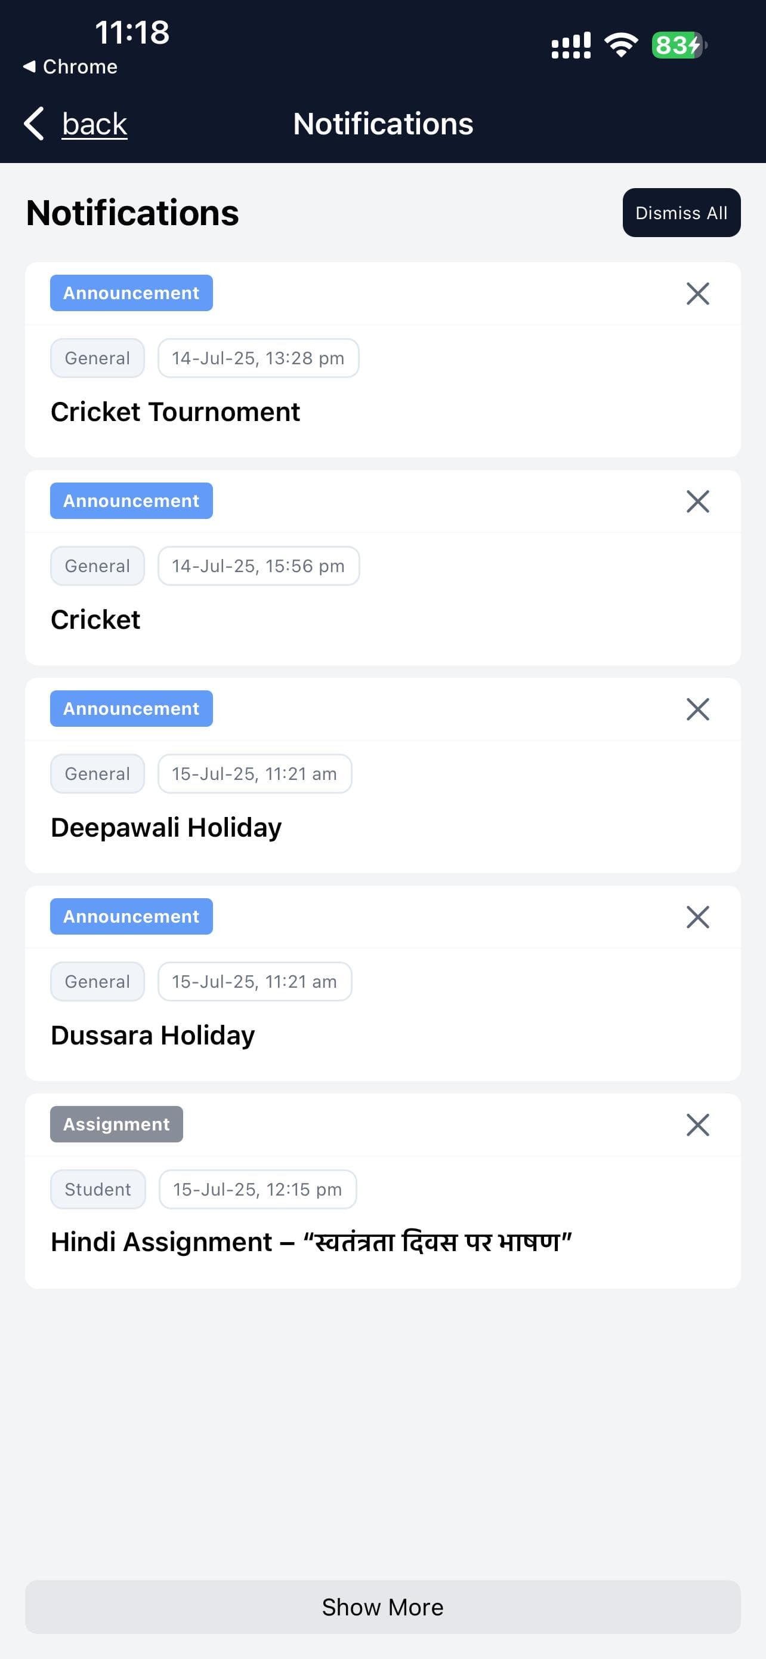Open the Cricket Tournoment announcement
Viewport: 766px width, 1659px height.
(x=175, y=412)
